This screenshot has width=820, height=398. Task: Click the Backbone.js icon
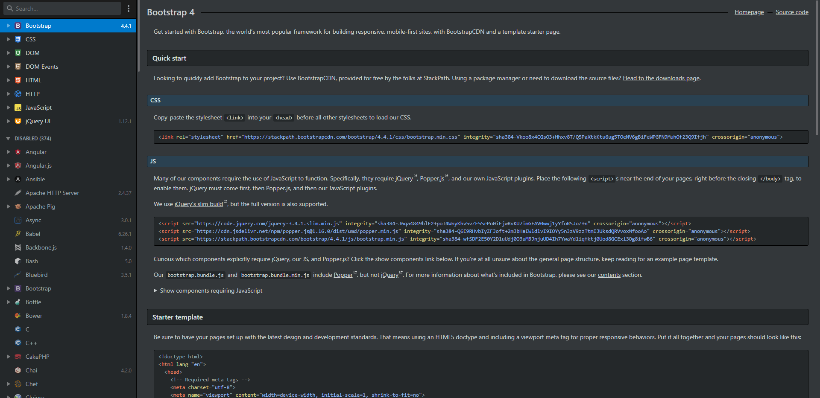coord(18,247)
